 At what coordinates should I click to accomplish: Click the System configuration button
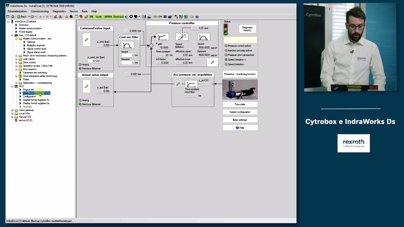pyautogui.click(x=240, y=112)
